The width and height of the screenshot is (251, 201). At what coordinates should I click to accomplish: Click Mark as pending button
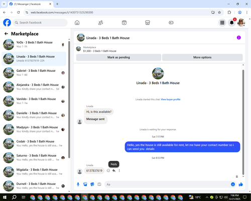click(x=118, y=57)
